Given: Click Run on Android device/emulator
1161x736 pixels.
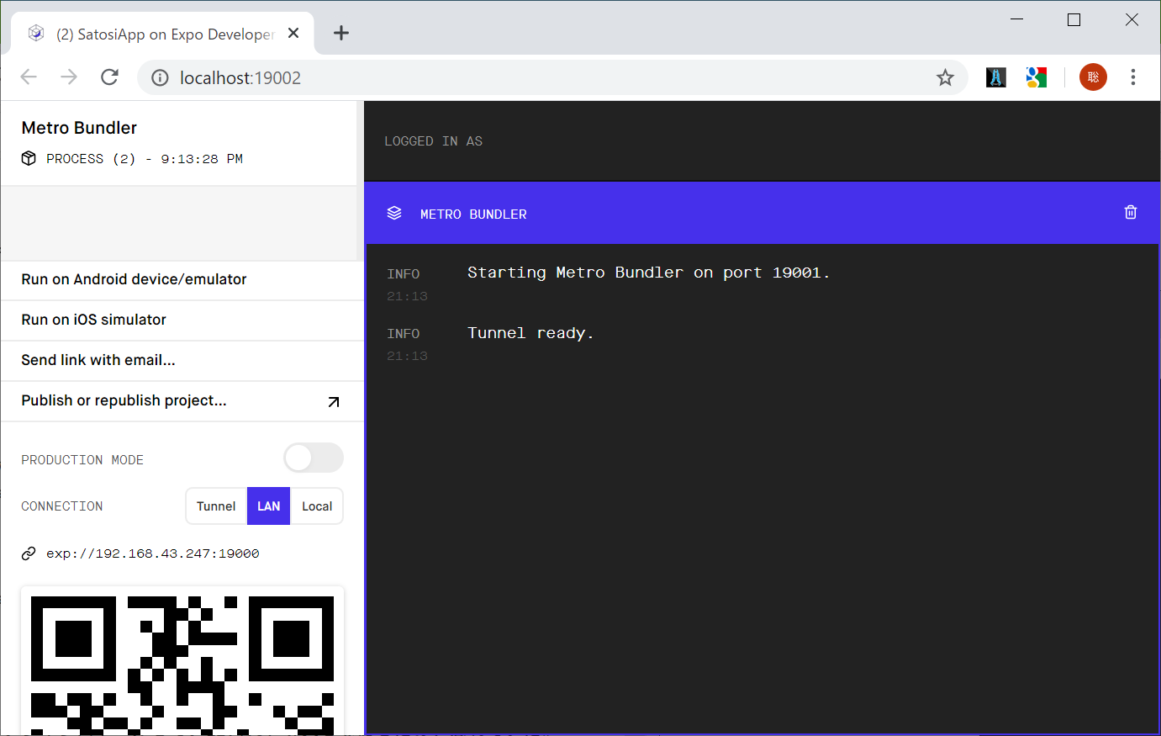Looking at the screenshot, I should [182, 280].
